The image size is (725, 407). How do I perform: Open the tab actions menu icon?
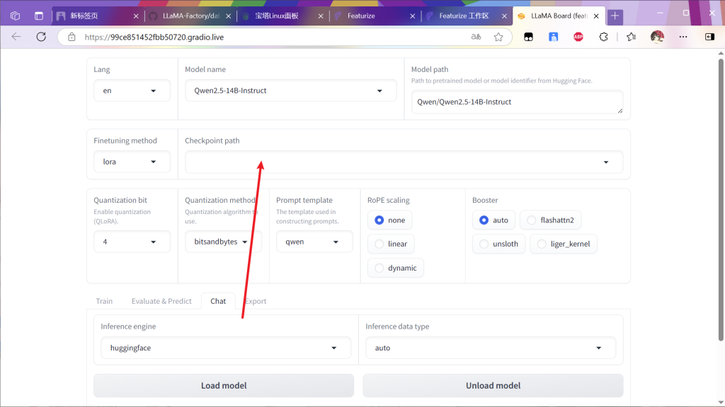tap(39, 16)
